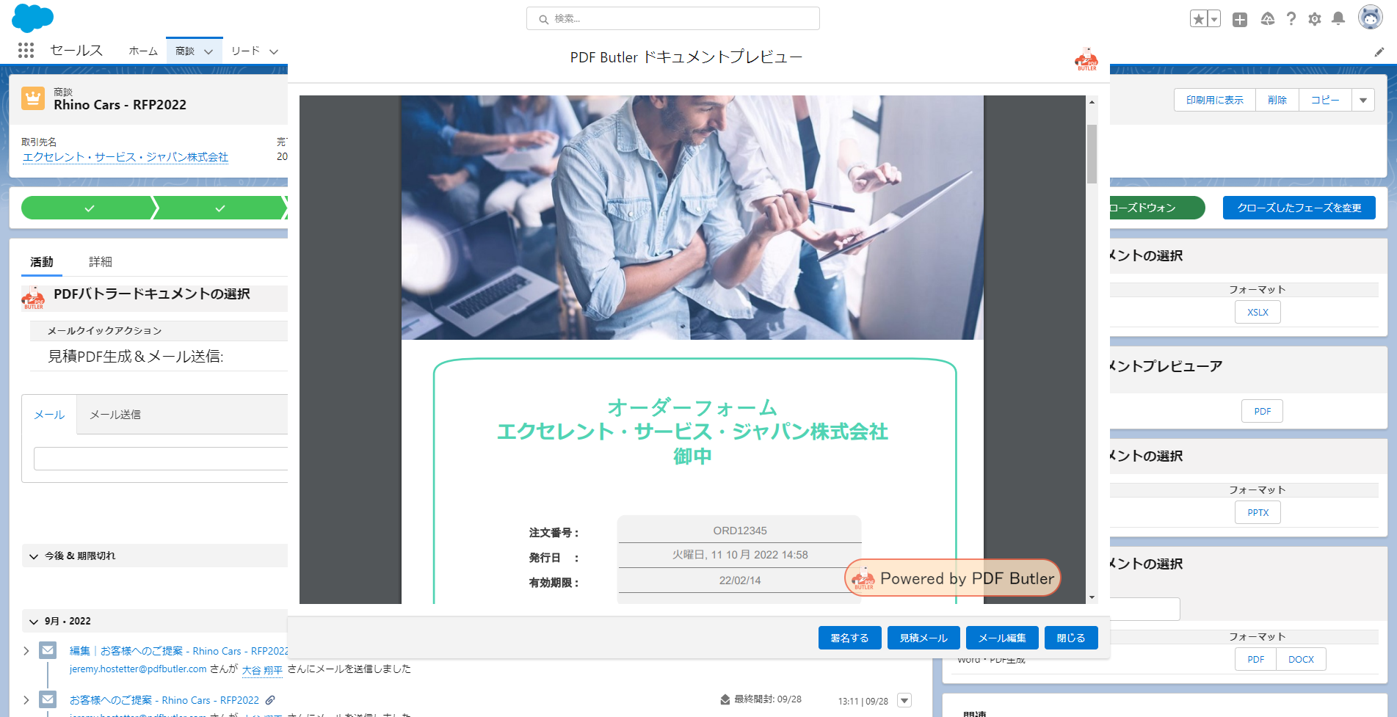The image size is (1397, 717).
Task: Expand the リード tab dropdown chevron
Action: pyautogui.click(x=274, y=51)
